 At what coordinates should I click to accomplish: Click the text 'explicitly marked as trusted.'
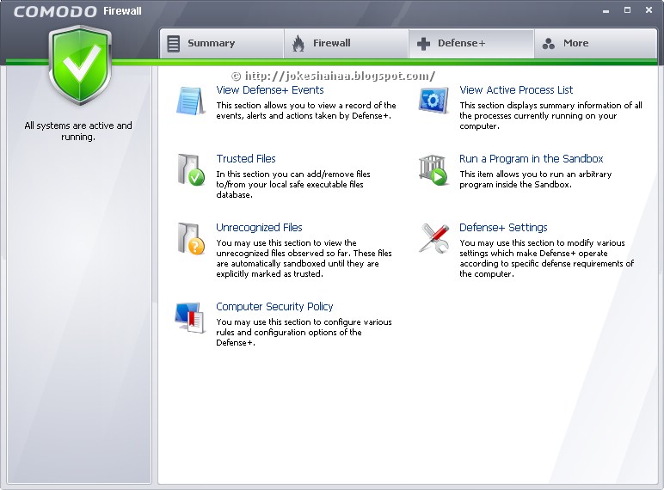click(269, 273)
